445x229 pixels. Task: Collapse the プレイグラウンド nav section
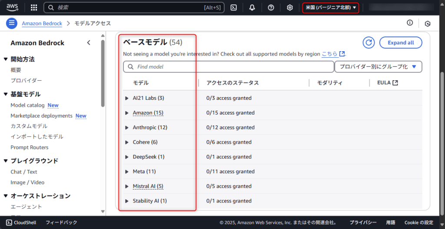(6, 161)
